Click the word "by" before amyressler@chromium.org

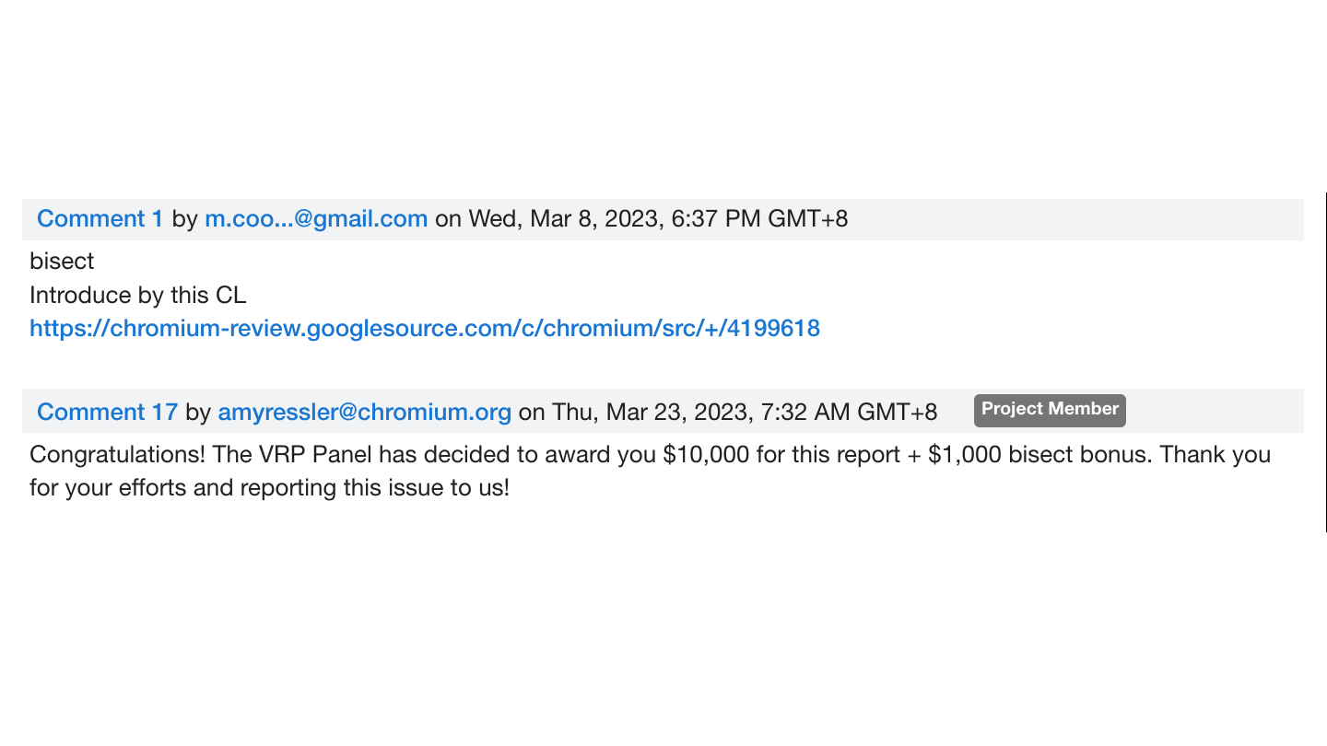197,412
